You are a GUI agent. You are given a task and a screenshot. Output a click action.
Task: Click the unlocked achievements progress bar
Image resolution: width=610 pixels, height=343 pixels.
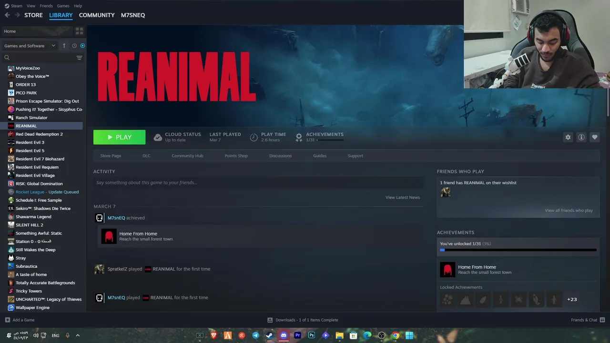pyautogui.click(x=518, y=250)
